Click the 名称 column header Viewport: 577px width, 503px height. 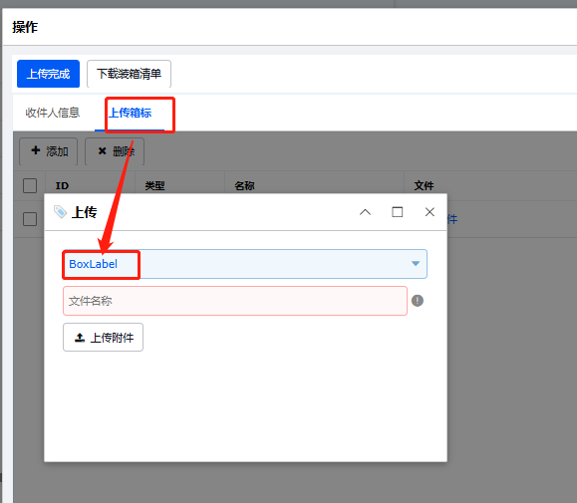pyautogui.click(x=245, y=185)
